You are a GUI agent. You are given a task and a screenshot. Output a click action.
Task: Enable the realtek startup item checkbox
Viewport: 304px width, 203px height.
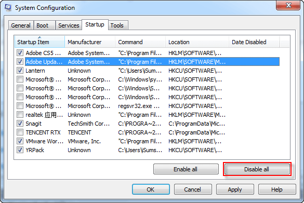point(20,115)
